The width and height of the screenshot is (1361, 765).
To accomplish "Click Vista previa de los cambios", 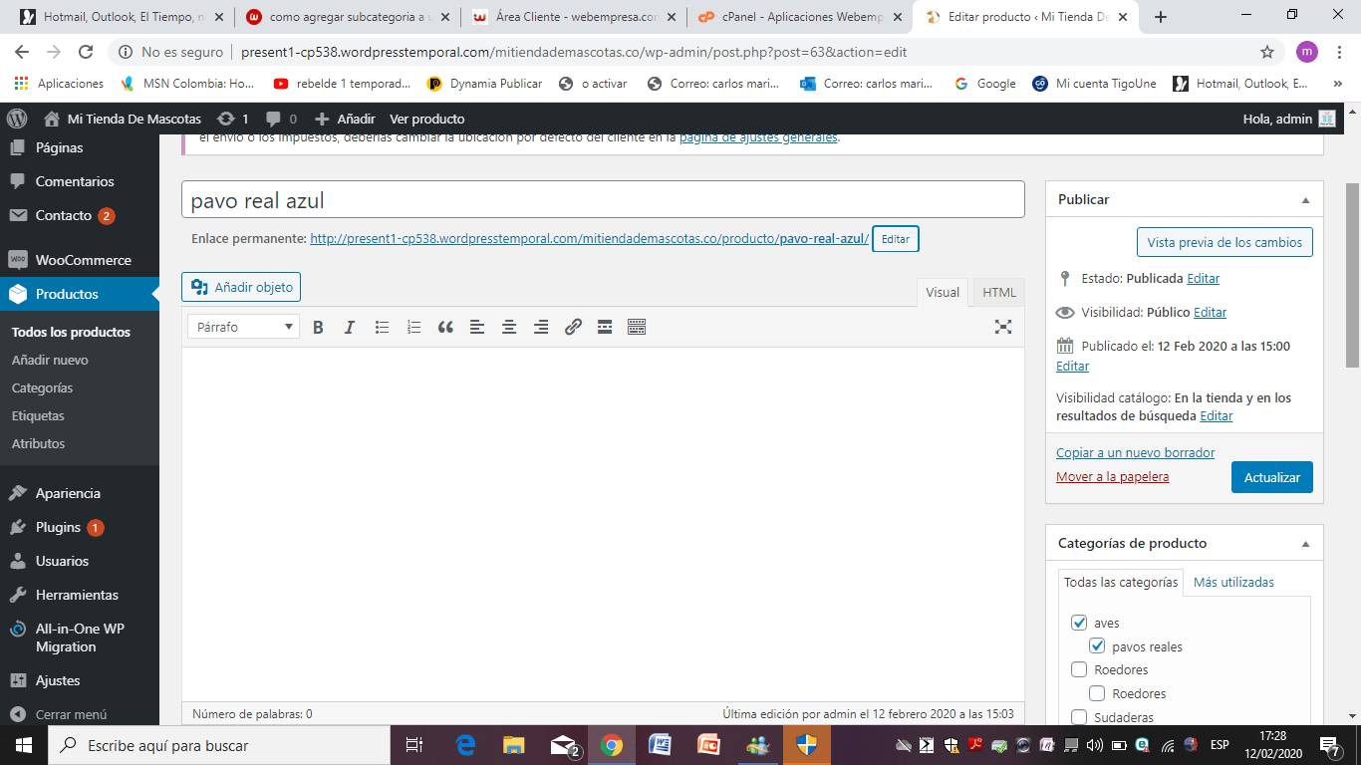I will pyautogui.click(x=1225, y=242).
